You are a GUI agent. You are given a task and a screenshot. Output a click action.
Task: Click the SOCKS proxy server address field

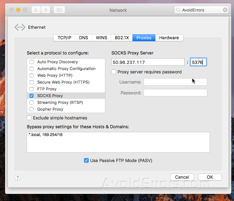coord(148,62)
